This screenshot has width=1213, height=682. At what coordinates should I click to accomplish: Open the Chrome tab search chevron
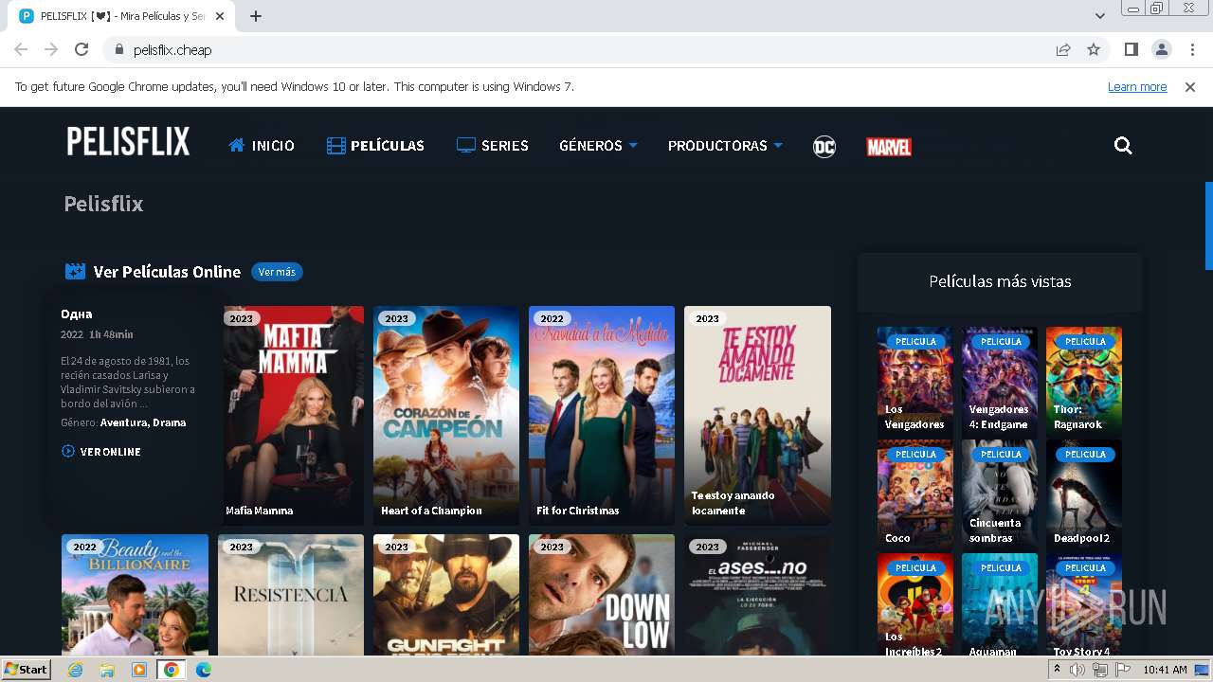point(1100,16)
